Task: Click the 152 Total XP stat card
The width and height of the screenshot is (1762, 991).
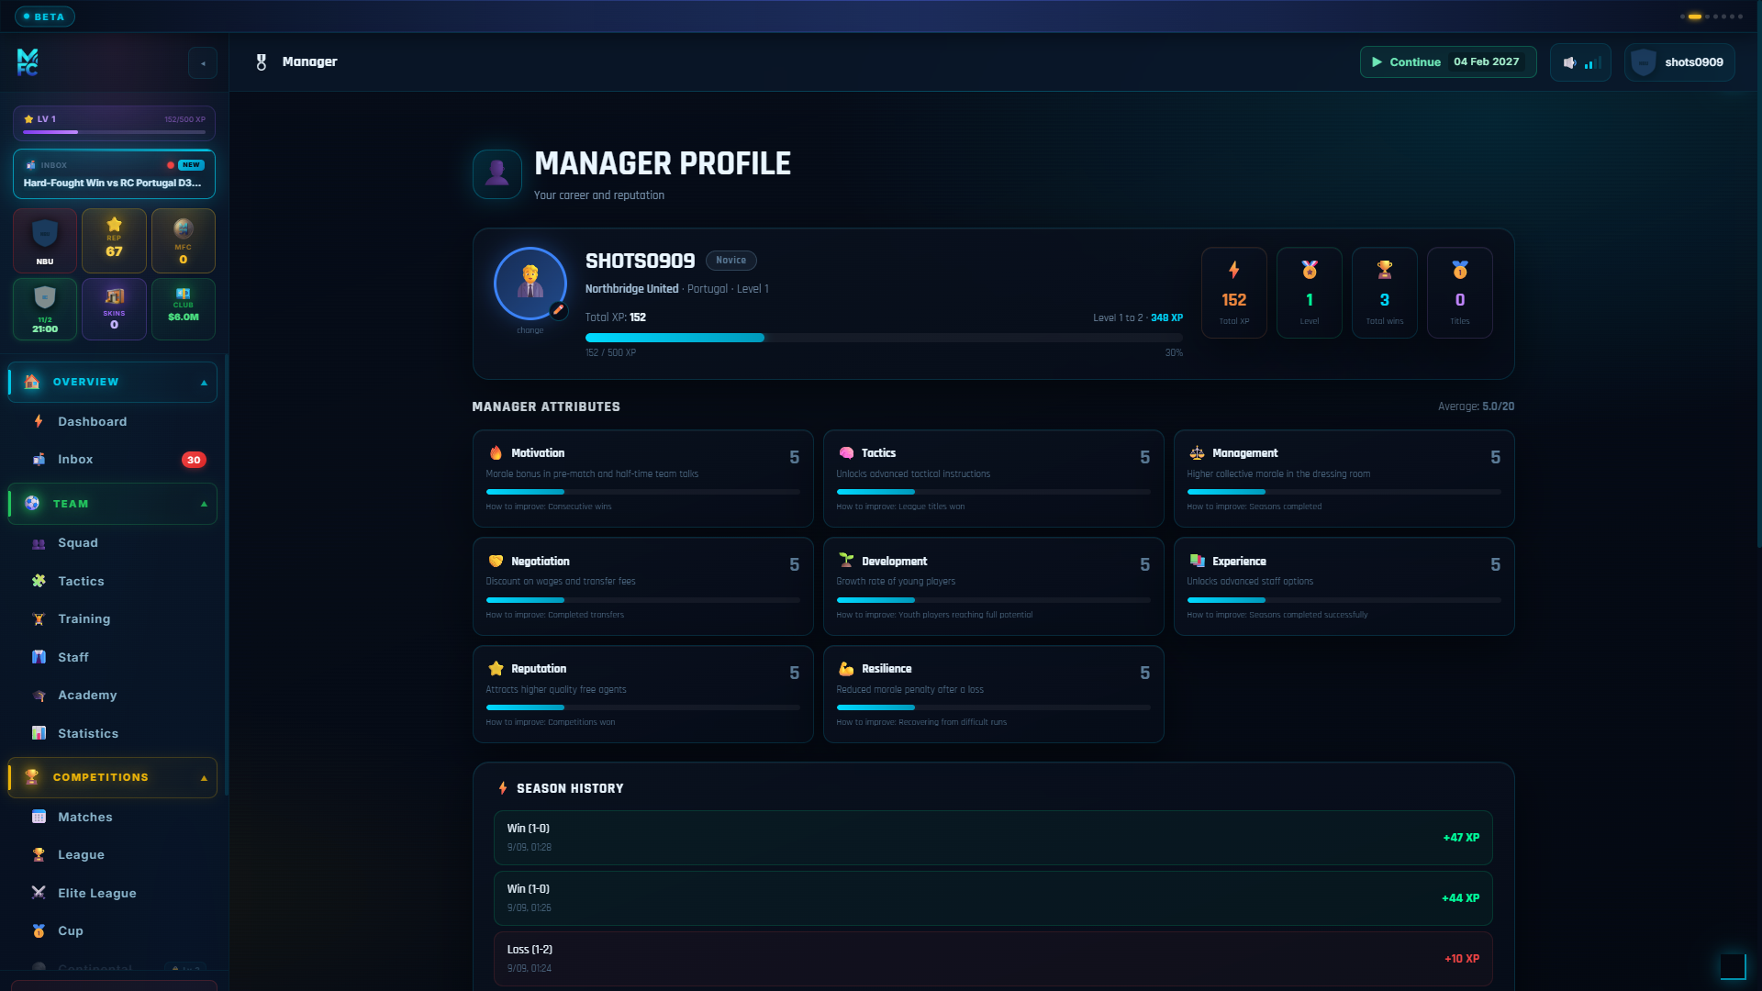Action: click(x=1234, y=293)
